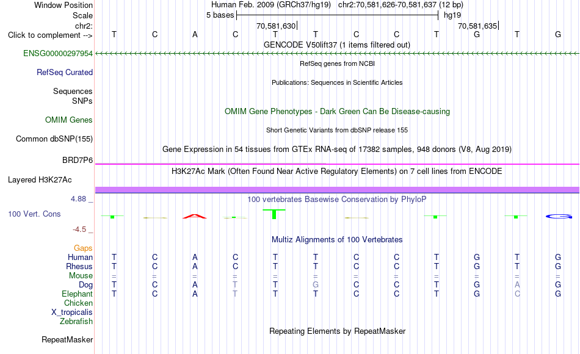
Task: Click the Dog species label
Action: coord(86,285)
